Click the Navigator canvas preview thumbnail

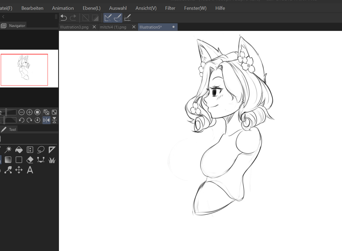(x=29, y=68)
